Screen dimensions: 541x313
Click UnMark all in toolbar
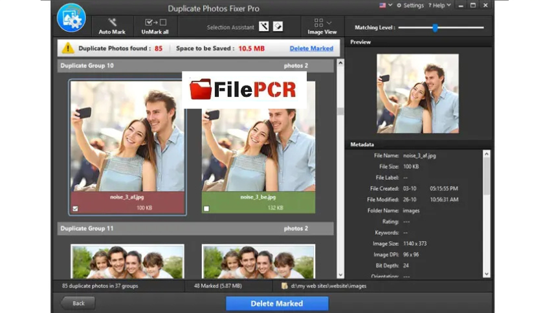coord(155,27)
